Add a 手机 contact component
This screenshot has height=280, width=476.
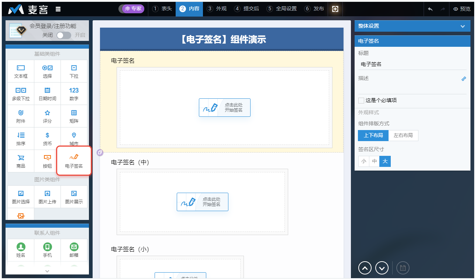click(47, 250)
